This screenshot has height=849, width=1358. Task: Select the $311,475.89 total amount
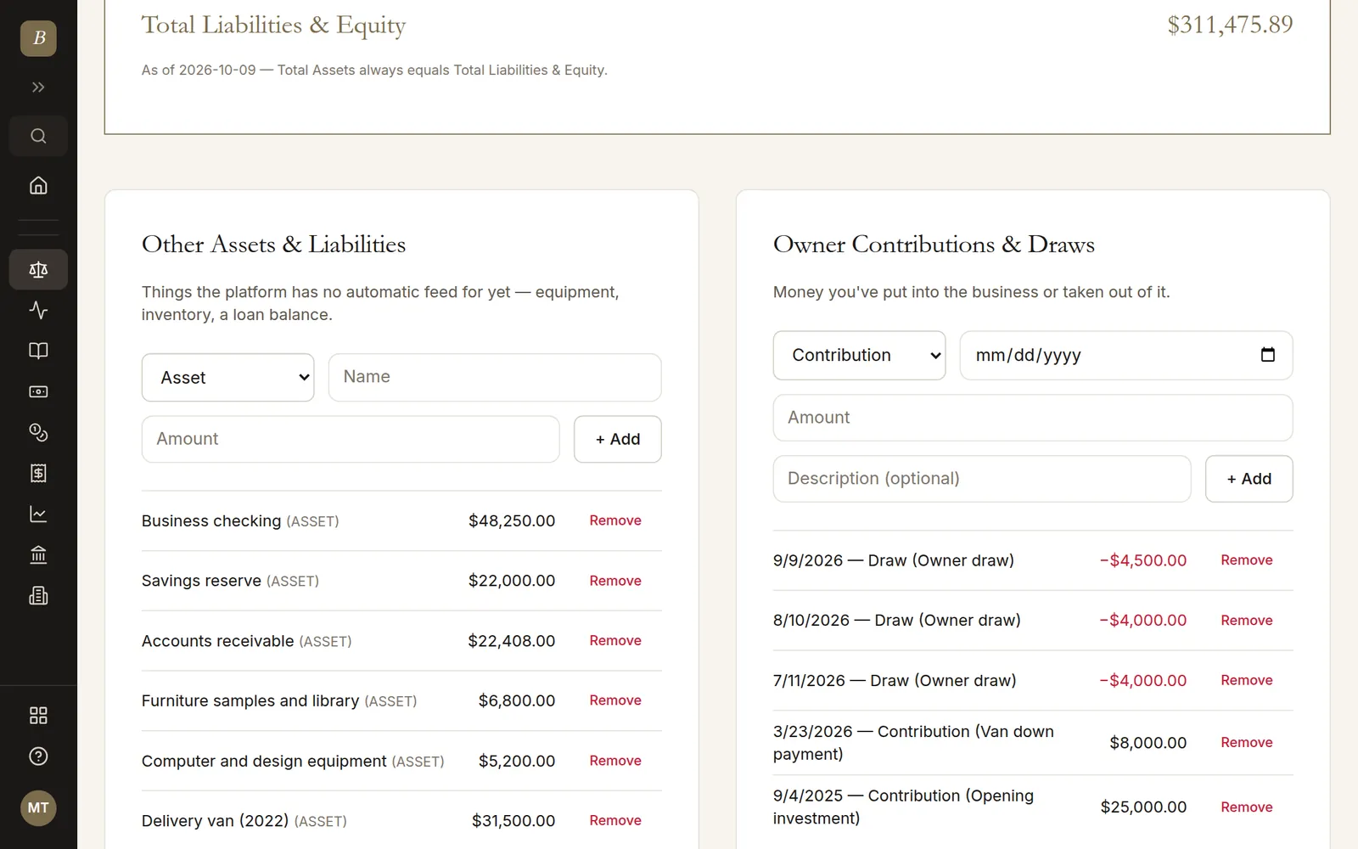1230,25
